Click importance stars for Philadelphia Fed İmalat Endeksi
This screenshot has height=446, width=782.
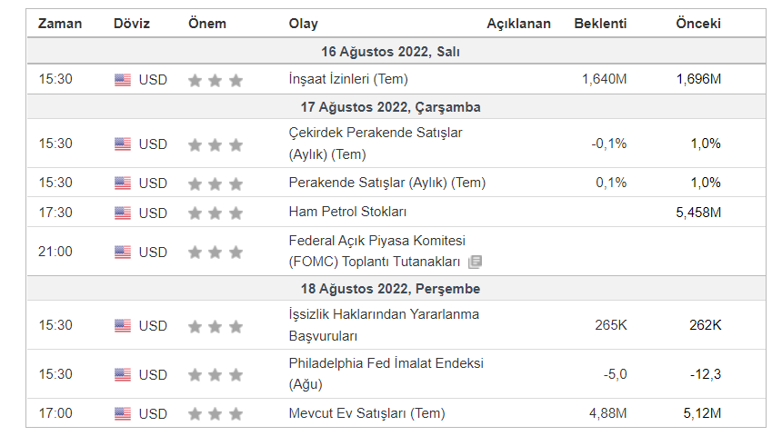[216, 374]
